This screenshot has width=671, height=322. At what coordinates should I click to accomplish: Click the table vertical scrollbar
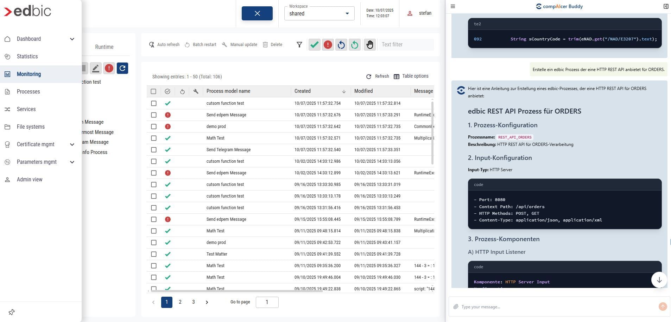(432, 133)
